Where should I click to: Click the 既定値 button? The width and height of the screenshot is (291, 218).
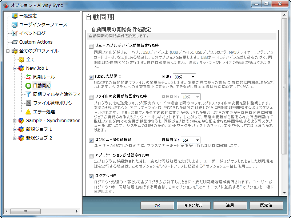pos(266,205)
